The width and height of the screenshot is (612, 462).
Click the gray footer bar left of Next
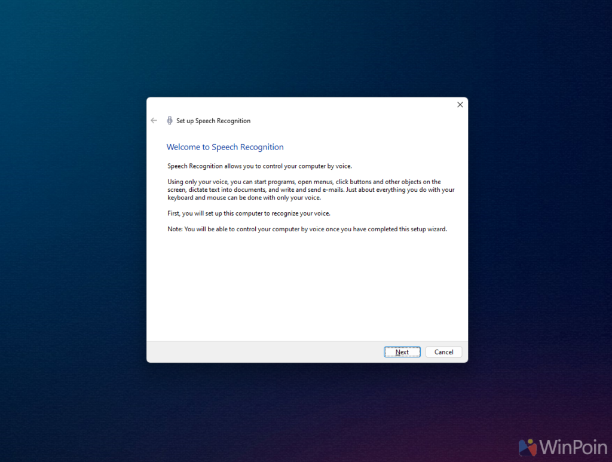click(263, 352)
